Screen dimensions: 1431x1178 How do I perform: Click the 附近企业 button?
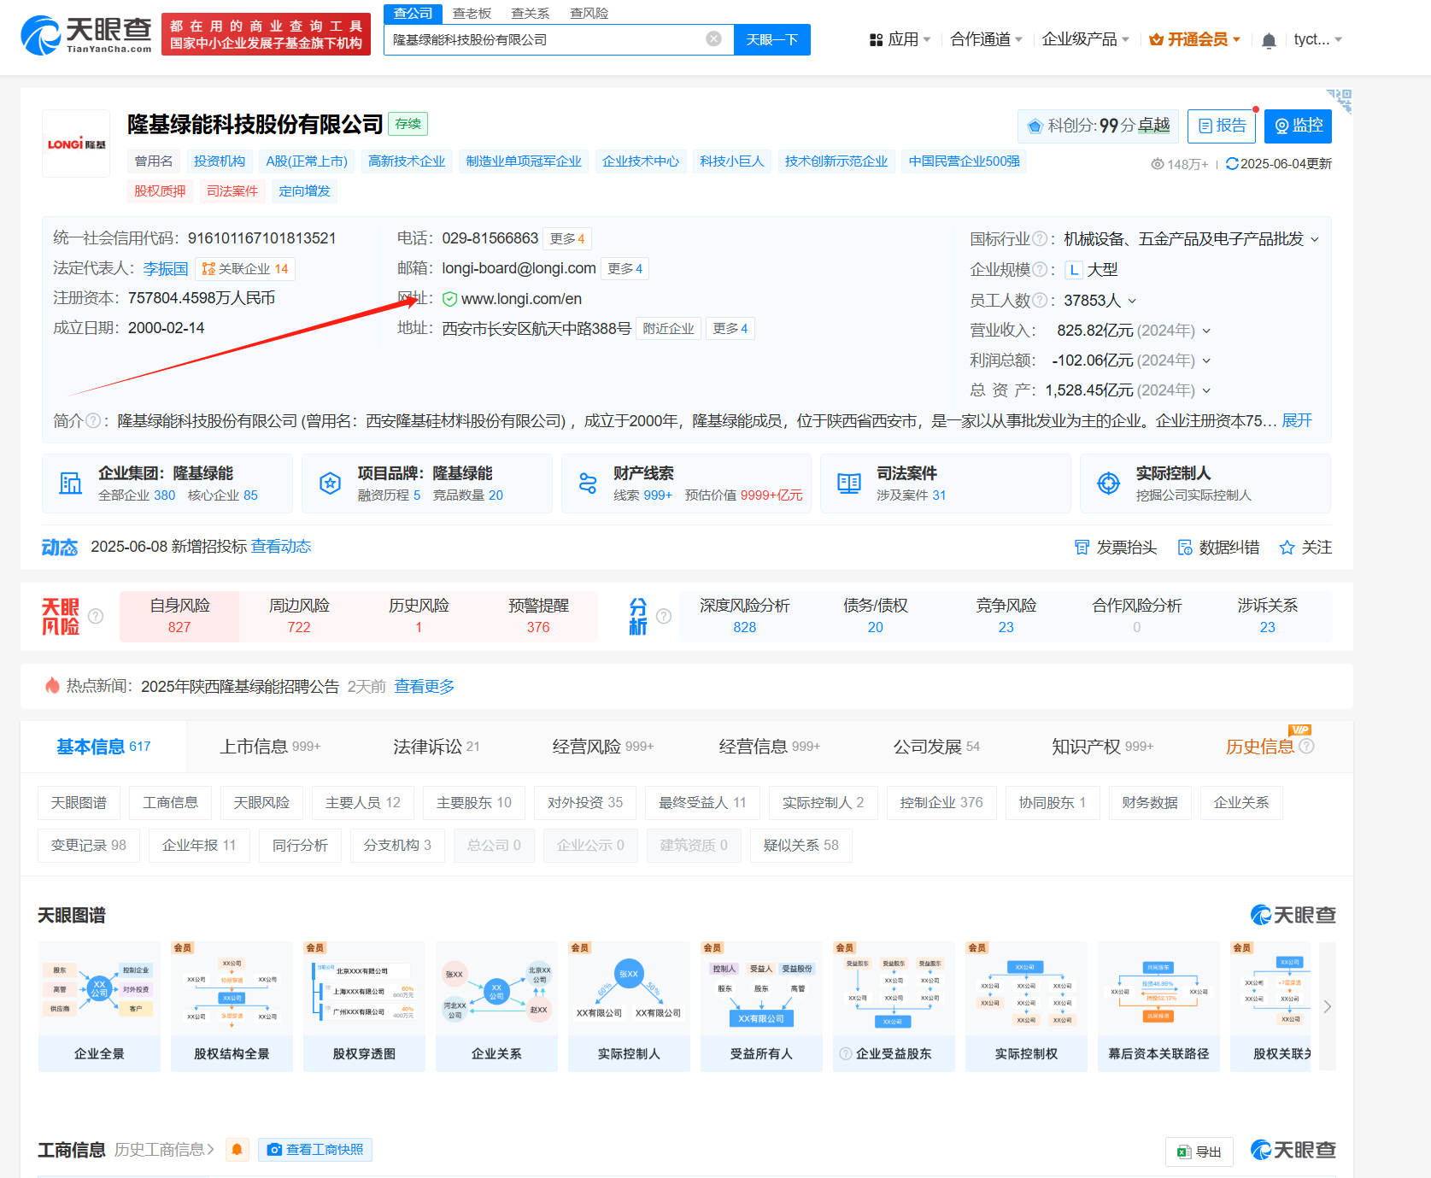[669, 329]
